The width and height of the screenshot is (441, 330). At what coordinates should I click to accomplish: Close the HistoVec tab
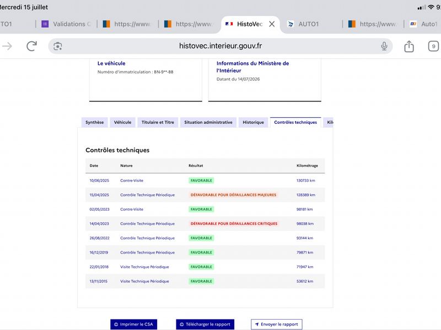pyautogui.click(x=272, y=24)
